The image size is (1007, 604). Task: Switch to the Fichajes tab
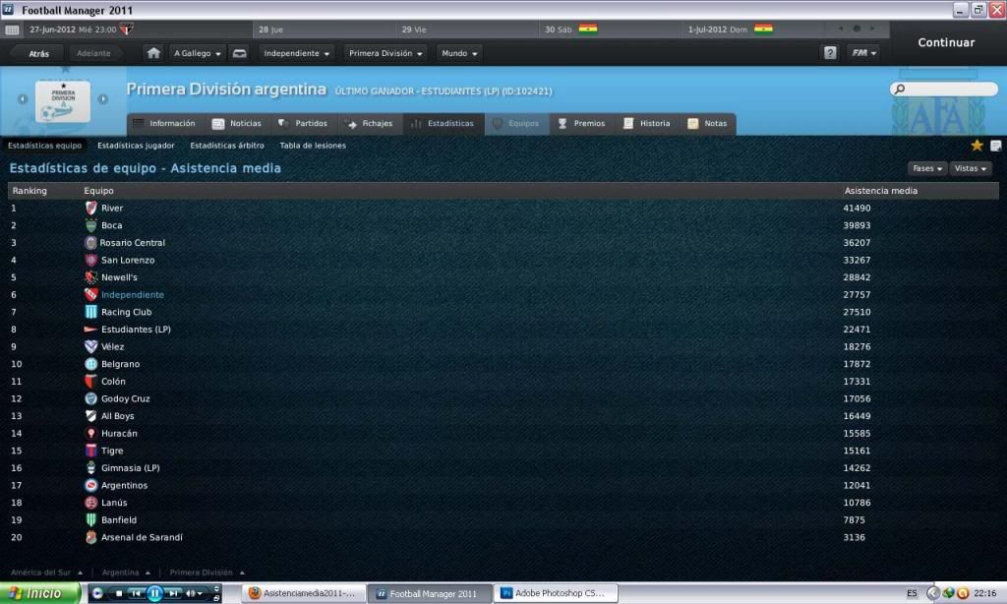pos(370,123)
